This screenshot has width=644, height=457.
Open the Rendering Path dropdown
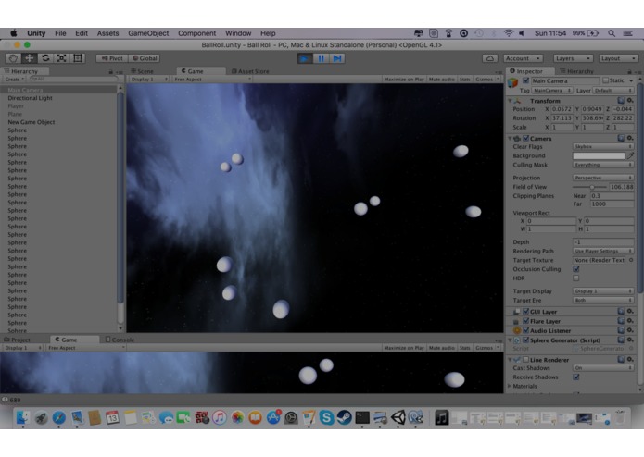(x=603, y=251)
